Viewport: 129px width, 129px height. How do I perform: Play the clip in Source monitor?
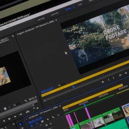[x=9, y=119]
